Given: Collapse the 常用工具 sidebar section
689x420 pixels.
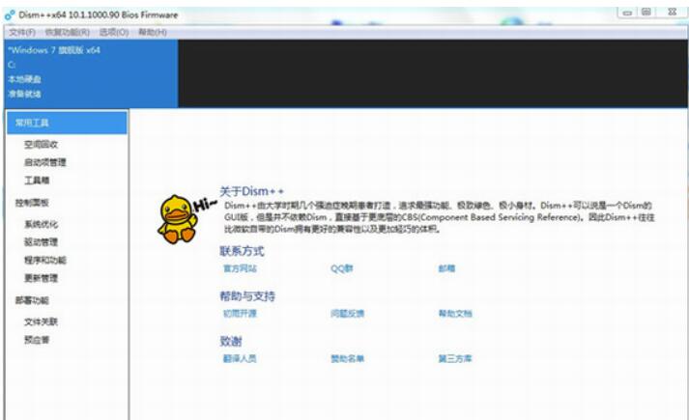Looking at the screenshot, I should 66,123.
